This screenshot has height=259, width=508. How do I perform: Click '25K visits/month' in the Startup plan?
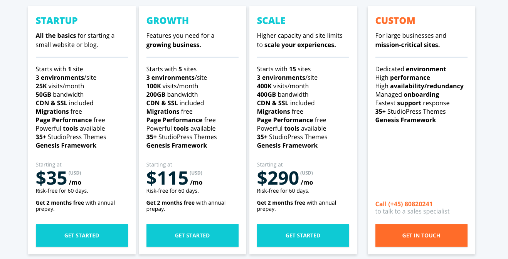[60, 86]
